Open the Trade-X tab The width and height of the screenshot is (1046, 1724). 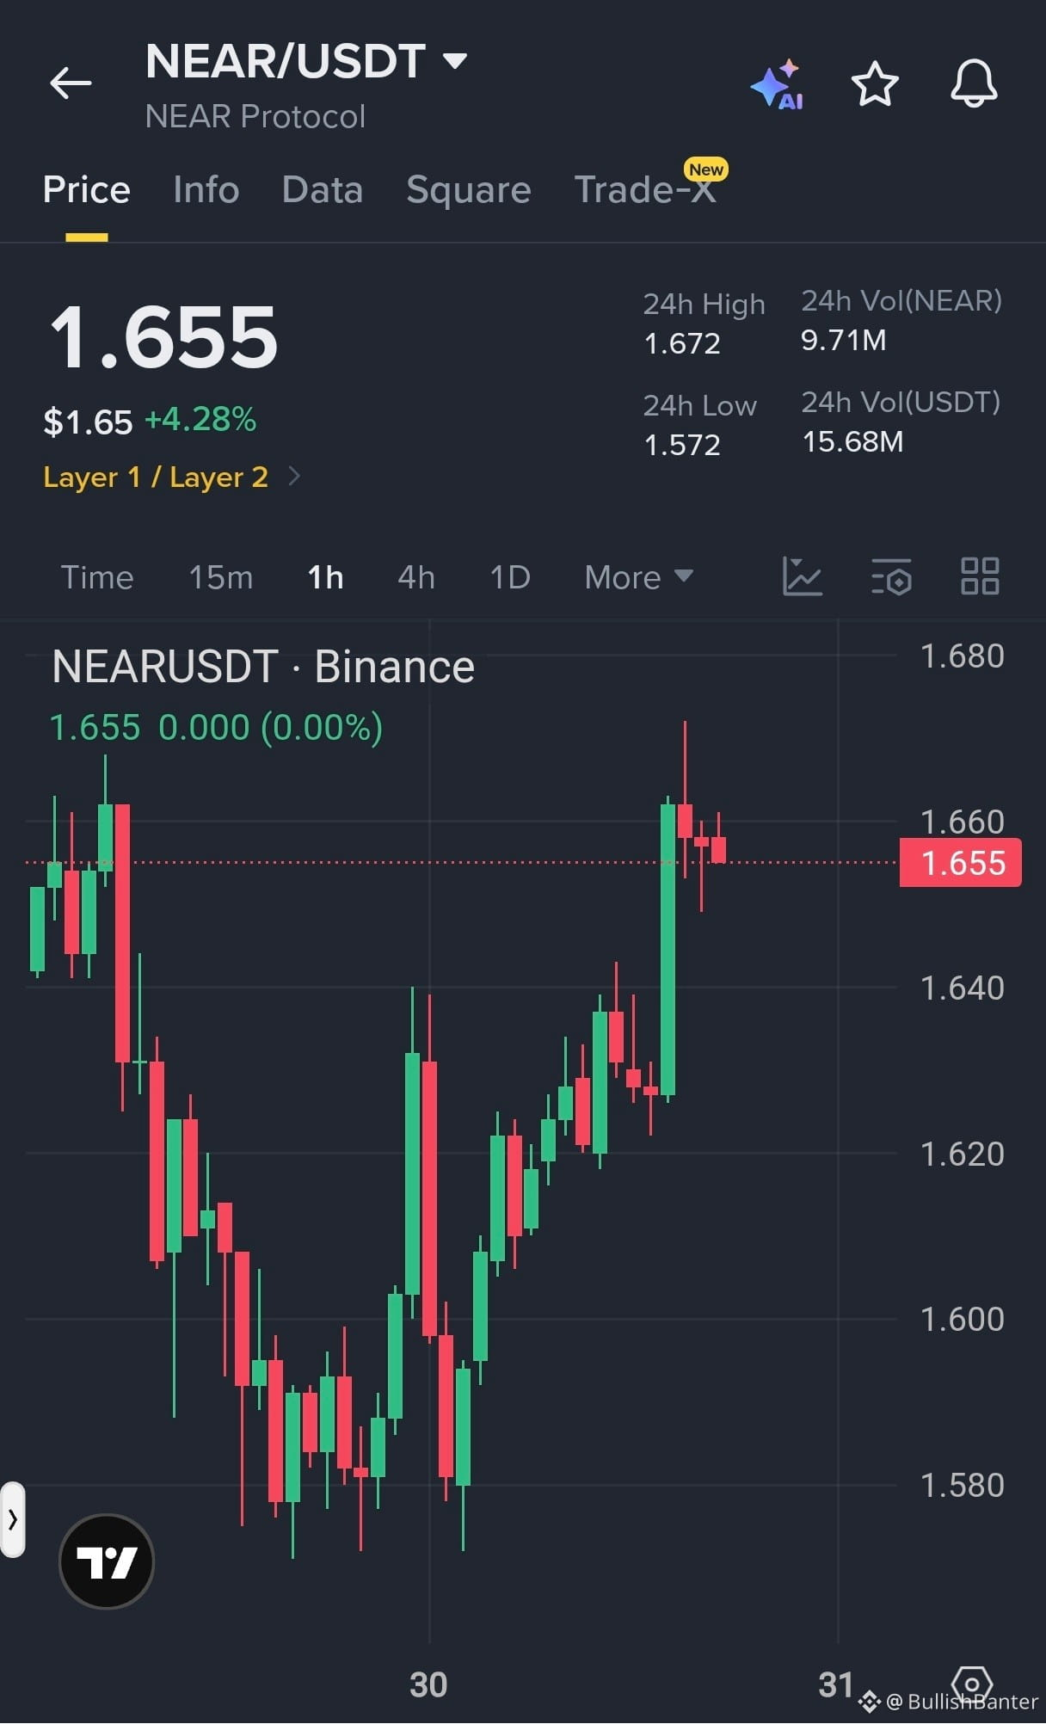tap(645, 189)
